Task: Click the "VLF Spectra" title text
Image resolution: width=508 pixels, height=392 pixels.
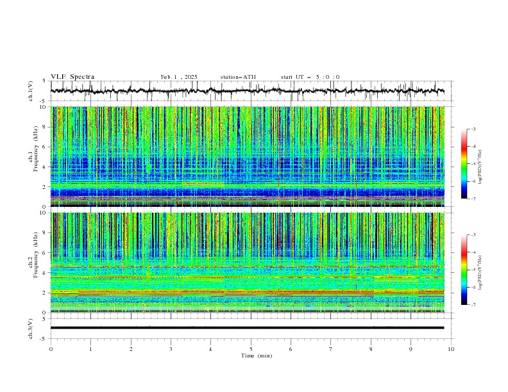Action: [72, 77]
